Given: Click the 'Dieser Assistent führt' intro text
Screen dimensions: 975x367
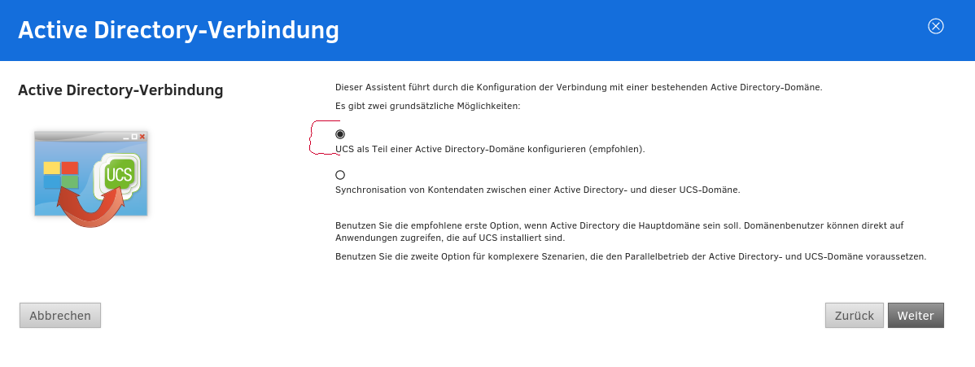Looking at the screenshot, I should (x=579, y=87).
